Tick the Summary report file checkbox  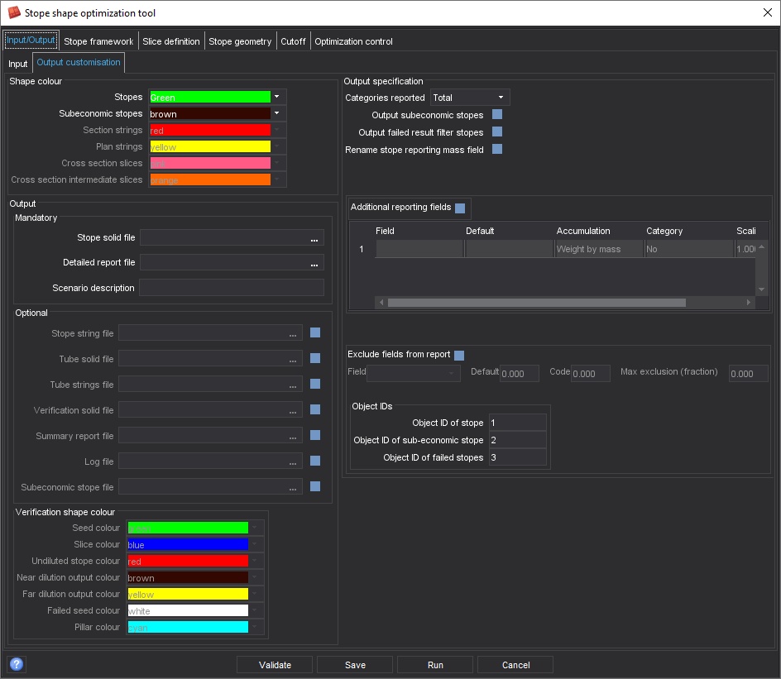click(x=315, y=435)
